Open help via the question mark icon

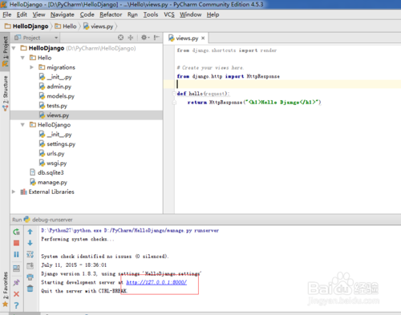(x=16, y=305)
